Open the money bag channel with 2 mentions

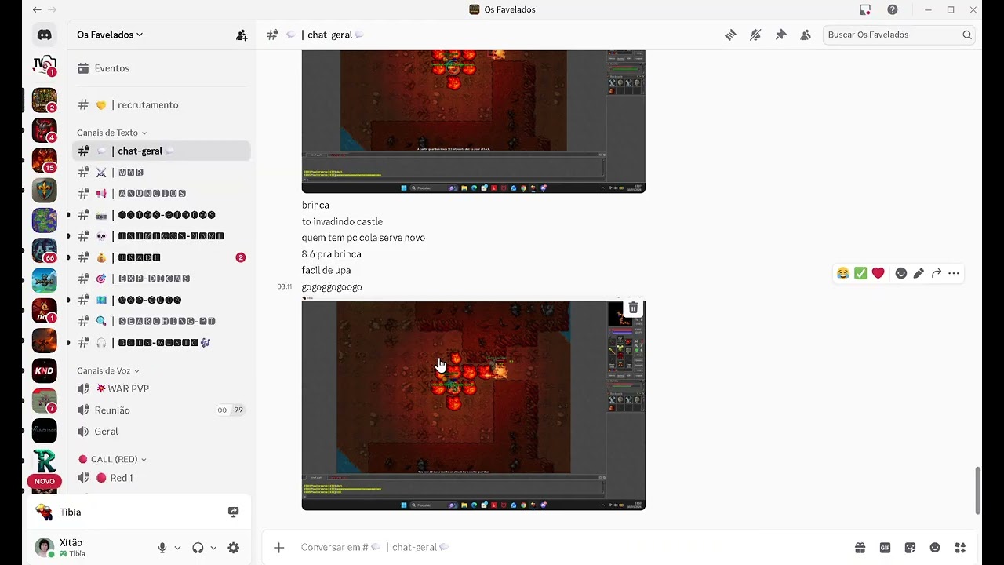click(162, 257)
